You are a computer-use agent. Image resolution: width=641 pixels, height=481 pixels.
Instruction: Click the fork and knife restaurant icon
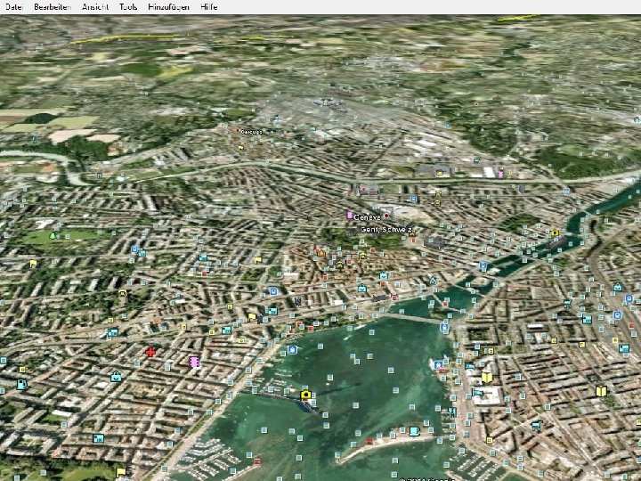pyautogui.click(x=451, y=412)
